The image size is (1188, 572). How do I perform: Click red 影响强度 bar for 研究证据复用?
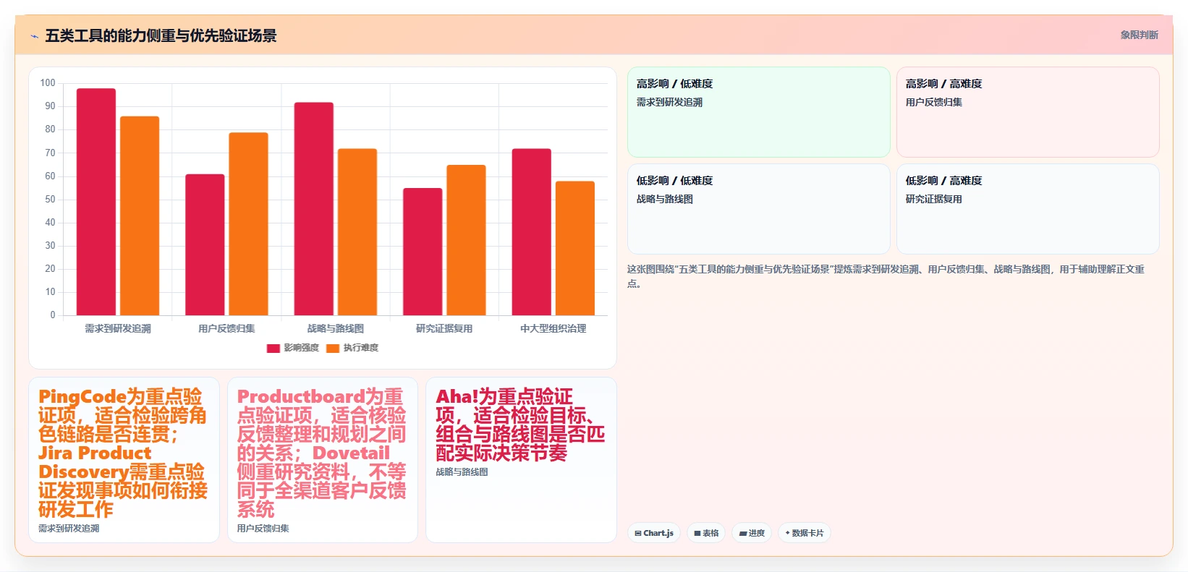pos(423,252)
